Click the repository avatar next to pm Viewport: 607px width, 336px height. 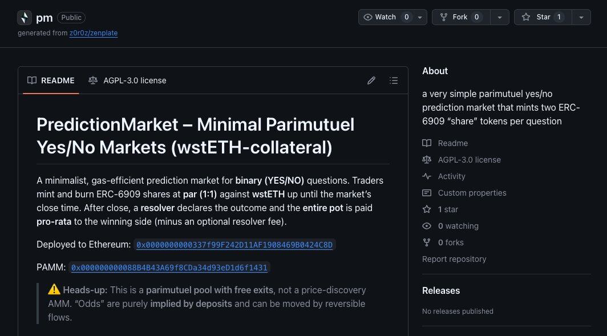pyautogui.click(x=24, y=18)
